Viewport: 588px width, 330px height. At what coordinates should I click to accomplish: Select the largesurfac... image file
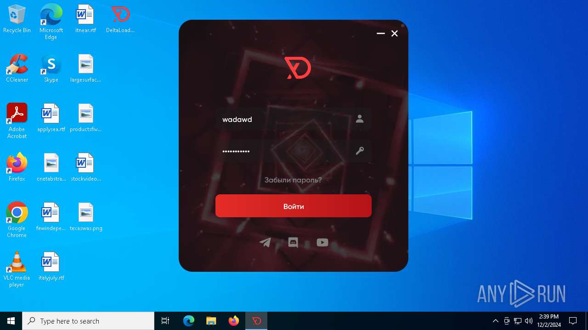tap(85, 69)
